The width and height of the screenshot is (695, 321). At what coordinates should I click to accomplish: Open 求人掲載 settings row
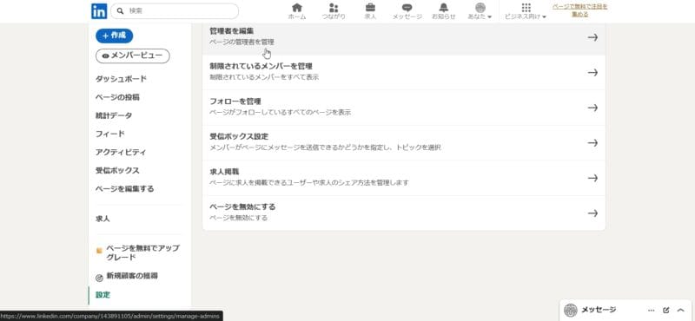[404, 178]
